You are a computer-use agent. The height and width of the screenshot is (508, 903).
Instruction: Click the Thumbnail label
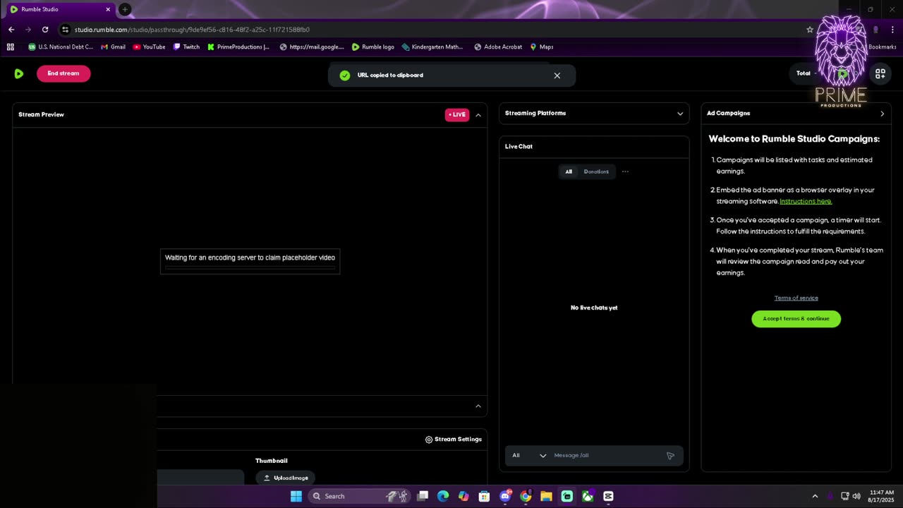272,461
